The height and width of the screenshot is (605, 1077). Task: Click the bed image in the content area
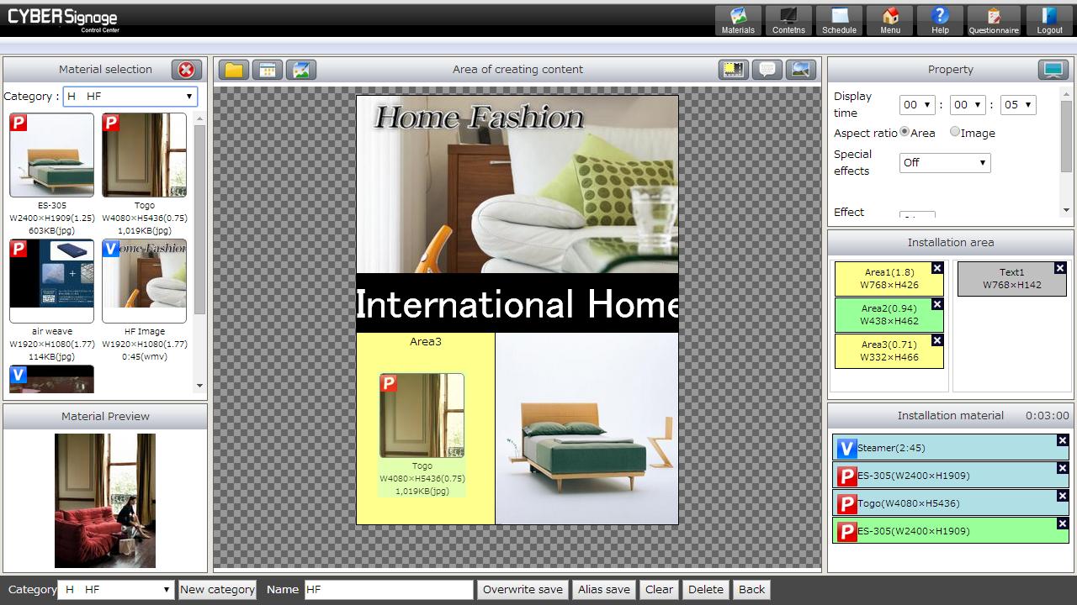coord(586,429)
